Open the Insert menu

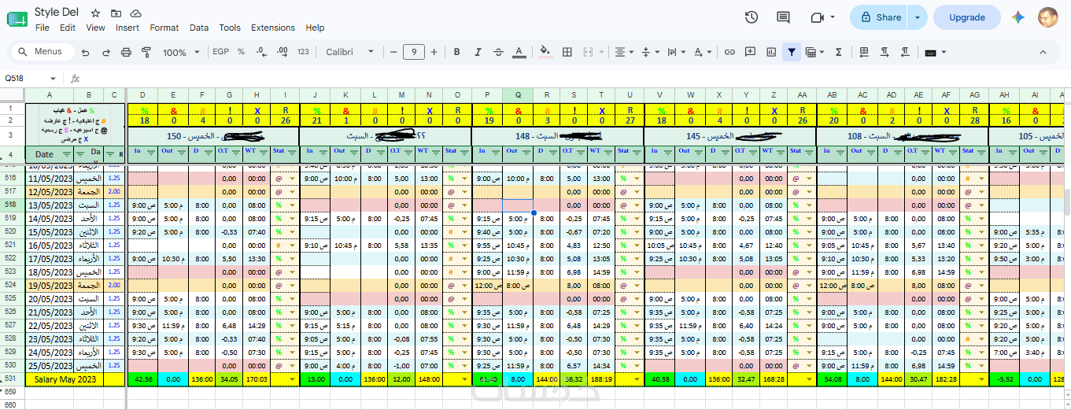pos(127,28)
